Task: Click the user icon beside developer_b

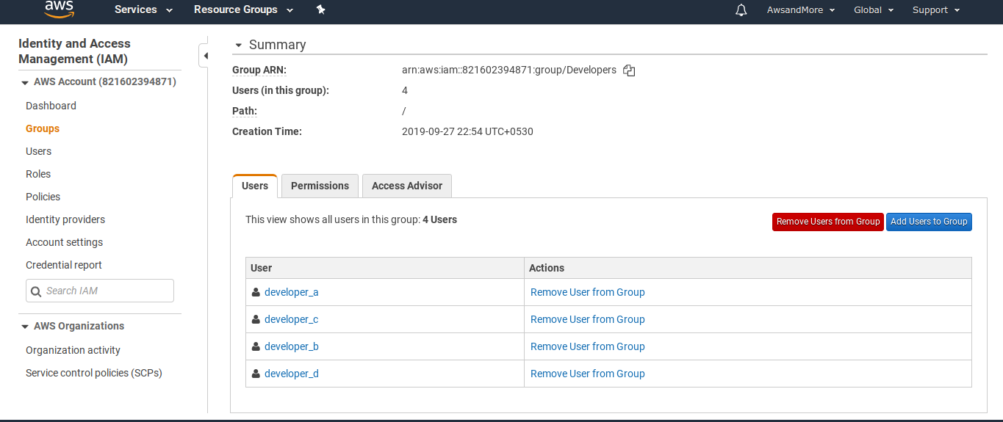Action: (x=256, y=346)
